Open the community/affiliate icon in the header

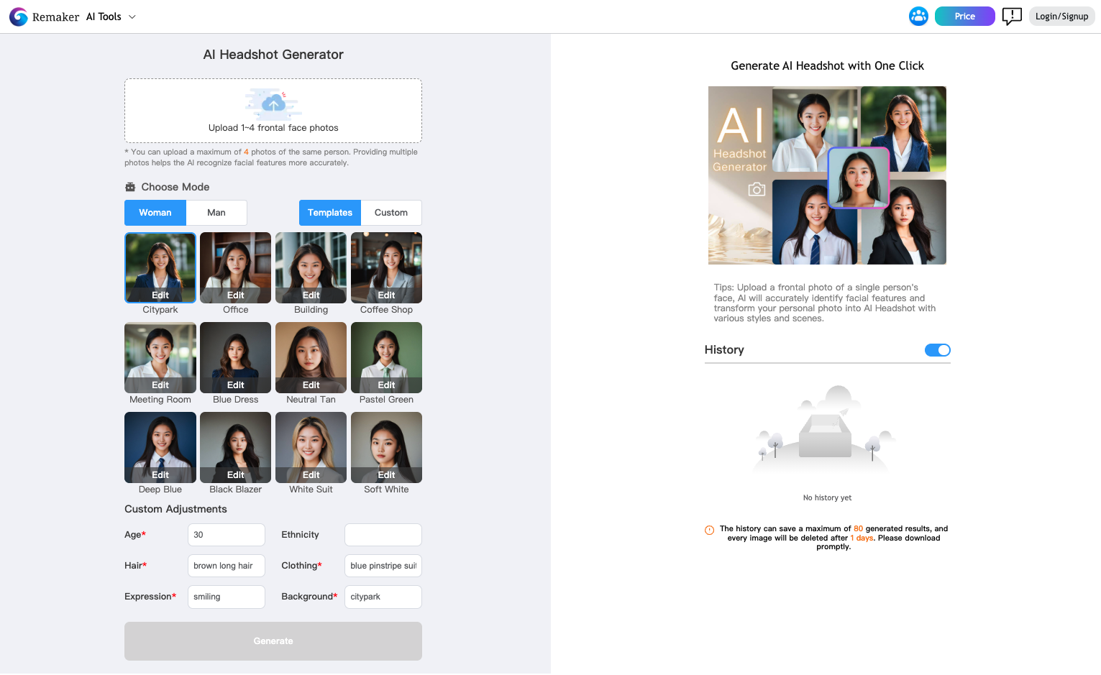[918, 16]
